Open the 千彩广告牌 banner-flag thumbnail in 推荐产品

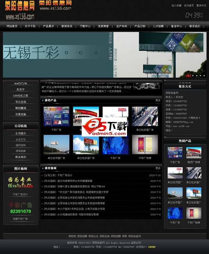click(145, 144)
